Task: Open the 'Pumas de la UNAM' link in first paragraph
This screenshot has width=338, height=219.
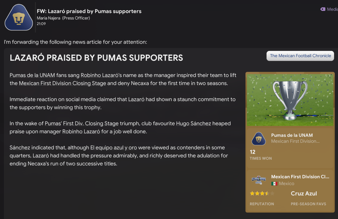Action: pos(32,75)
